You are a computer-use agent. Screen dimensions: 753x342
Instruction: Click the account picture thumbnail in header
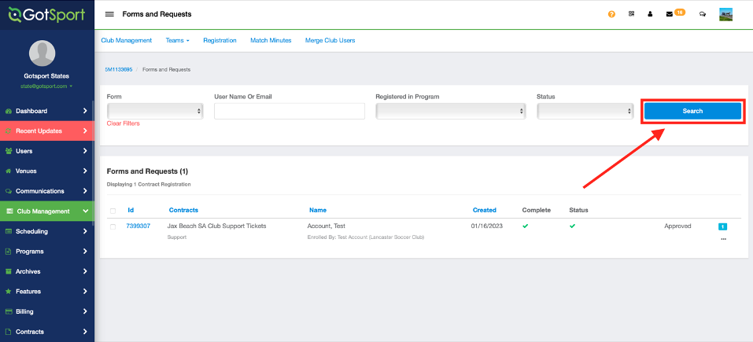click(725, 14)
